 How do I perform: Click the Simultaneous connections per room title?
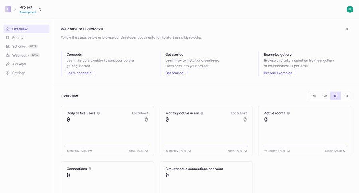194,169
